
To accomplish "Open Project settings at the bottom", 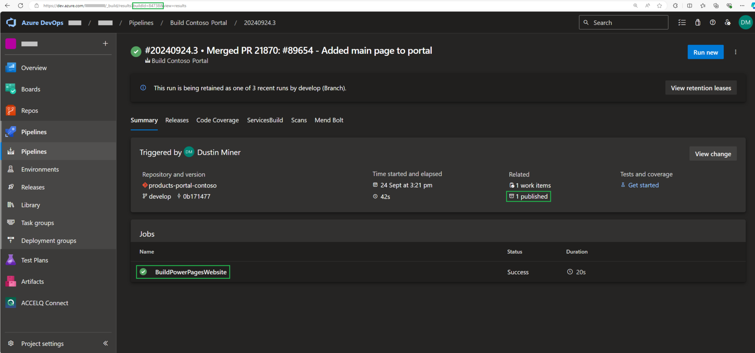I will (42, 343).
